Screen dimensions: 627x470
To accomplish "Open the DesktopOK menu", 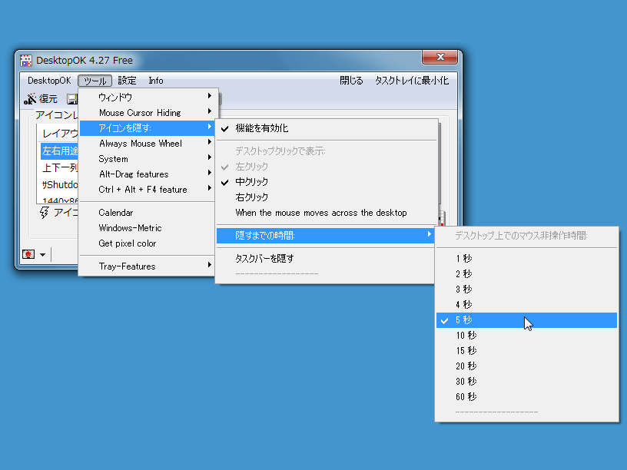I will point(49,81).
